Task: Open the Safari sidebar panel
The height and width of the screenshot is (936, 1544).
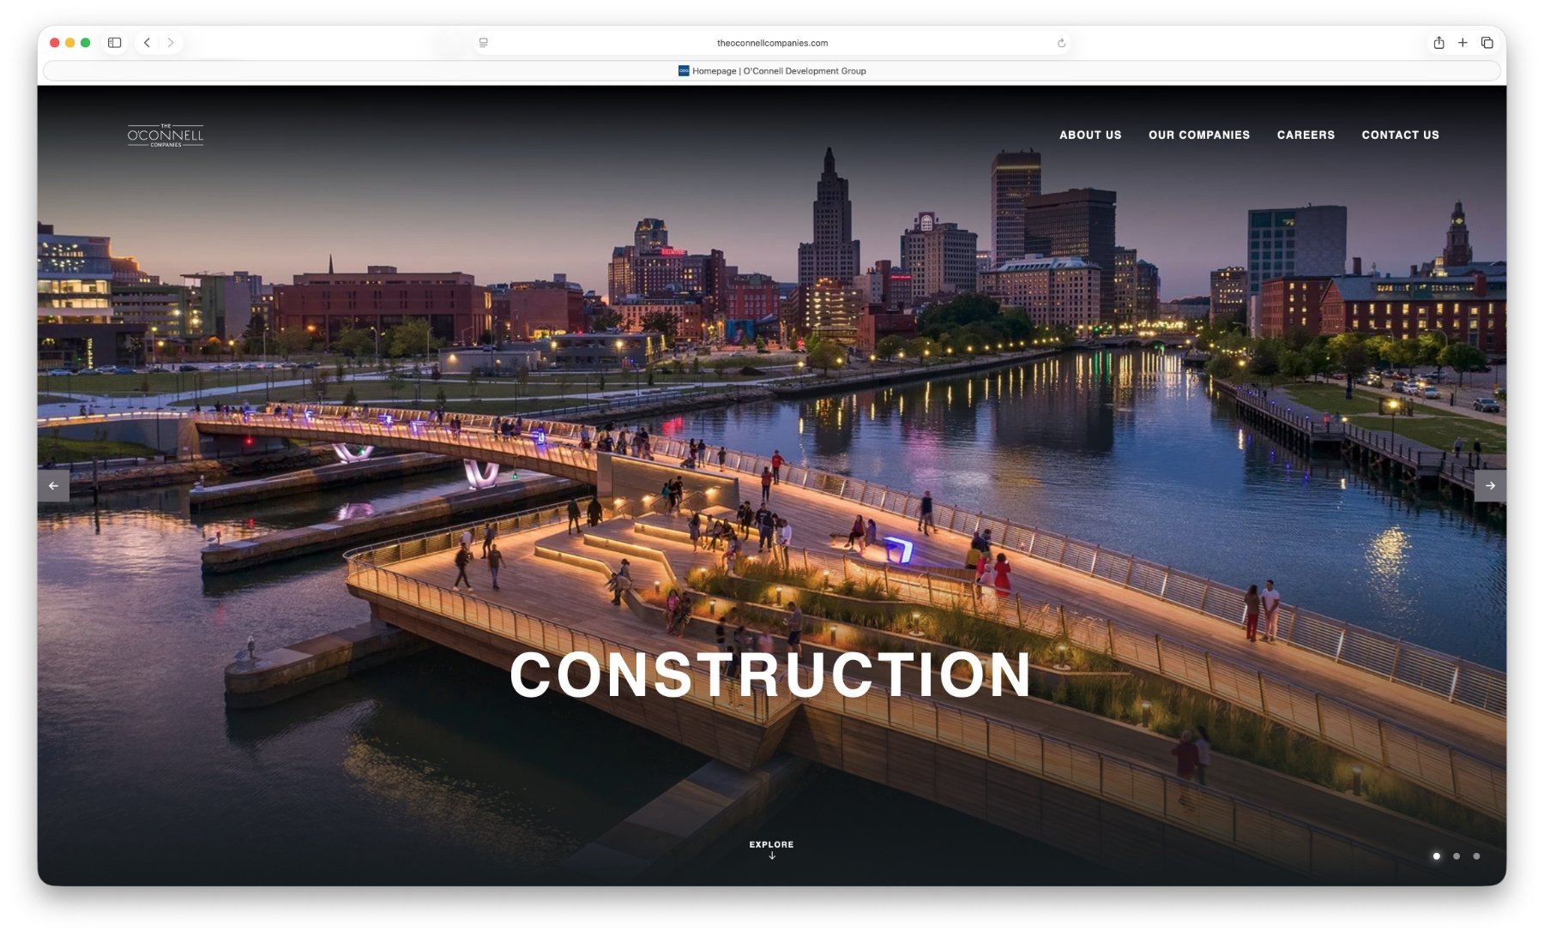Action: 114,43
